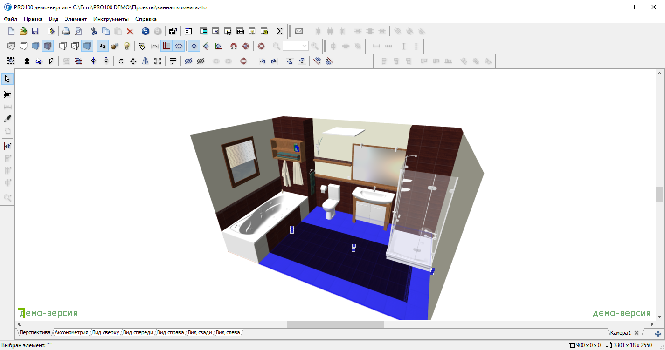This screenshot has width=665, height=350.
Task: Click the four-arrow move icon
Action: click(x=133, y=61)
